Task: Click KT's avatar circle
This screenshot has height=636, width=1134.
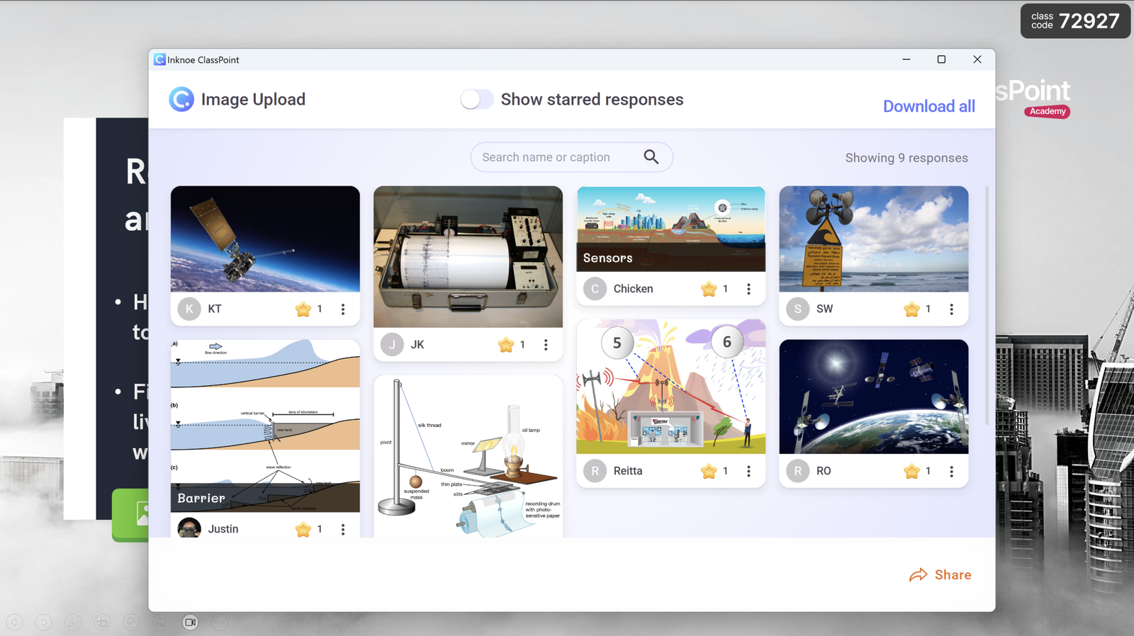Action: pos(189,310)
